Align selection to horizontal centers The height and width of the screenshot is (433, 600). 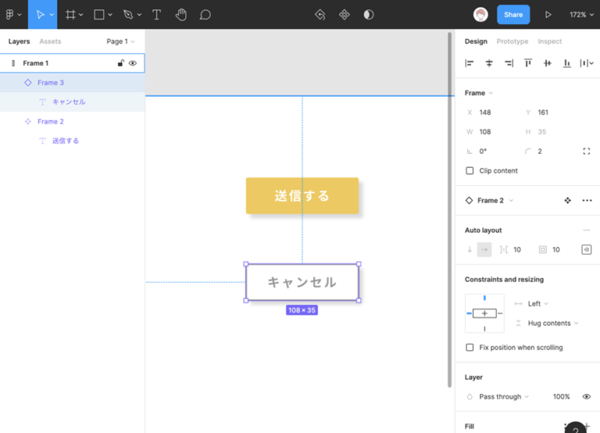tap(489, 64)
